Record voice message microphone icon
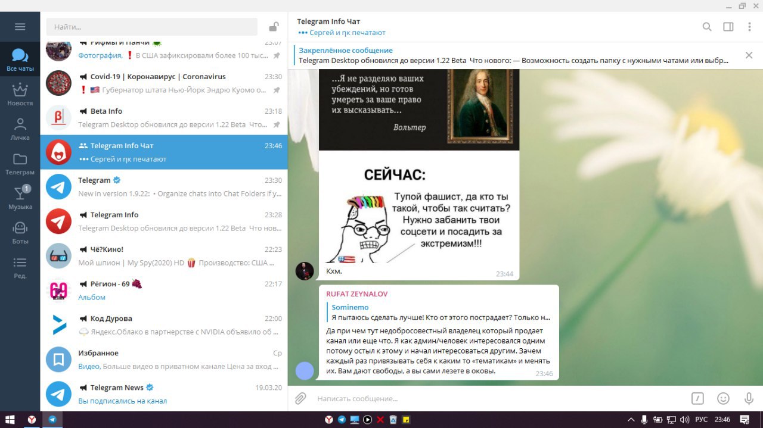Viewport: 763px width, 428px height. click(749, 399)
